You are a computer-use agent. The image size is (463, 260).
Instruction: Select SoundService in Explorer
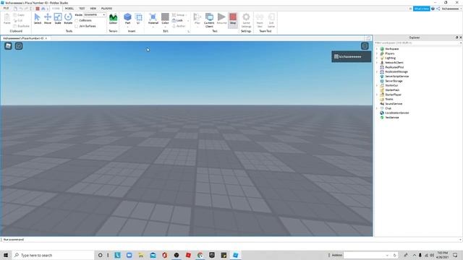394,104
